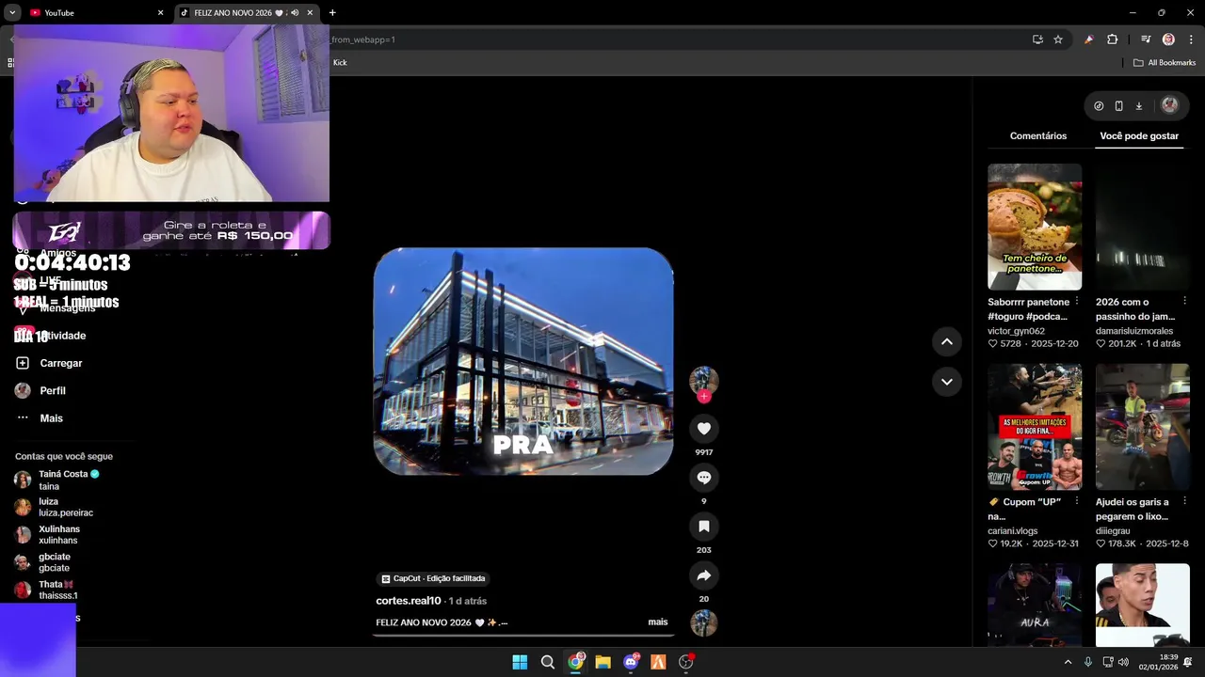Open the Chrome three-dot menu
This screenshot has height=677, width=1205.
(x=1191, y=39)
